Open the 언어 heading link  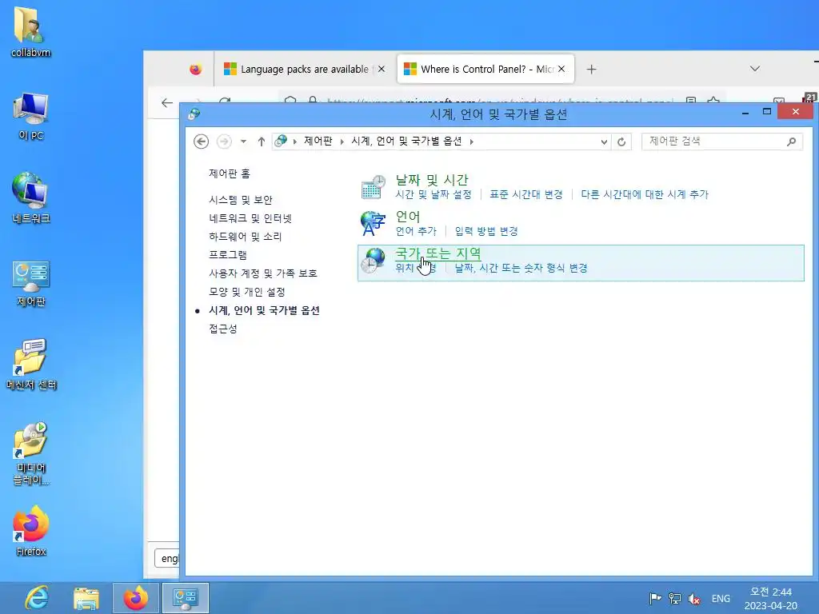408,217
